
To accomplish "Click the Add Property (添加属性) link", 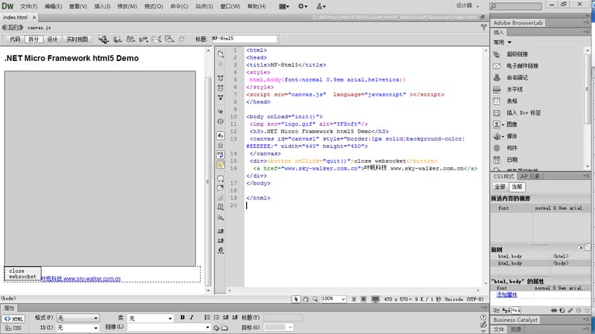I will pyautogui.click(x=507, y=295).
